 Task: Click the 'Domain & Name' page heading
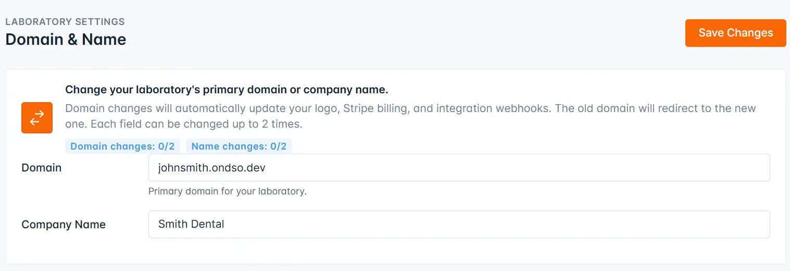pyautogui.click(x=66, y=40)
